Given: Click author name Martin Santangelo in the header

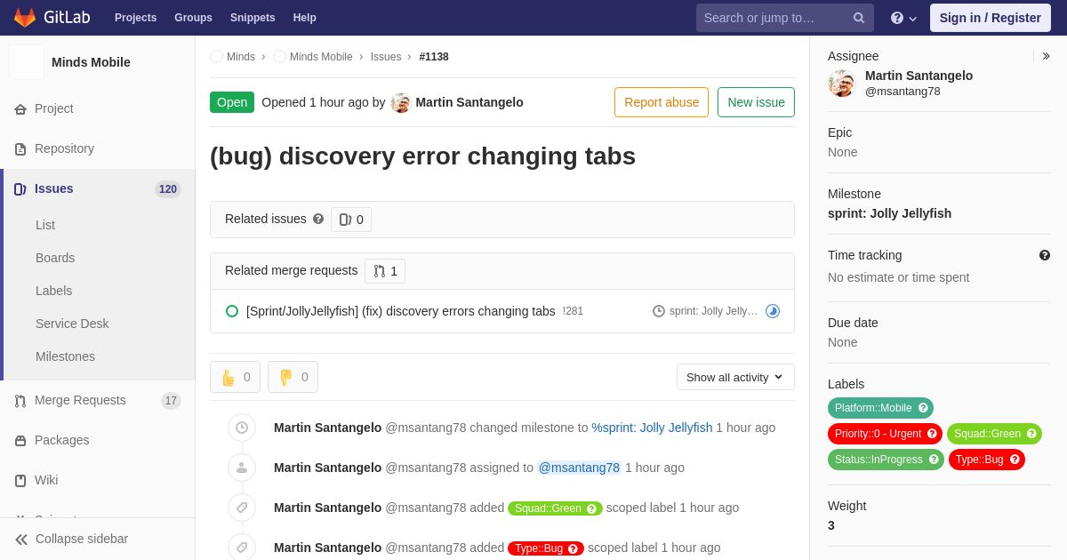Looking at the screenshot, I should coord(469,102).
